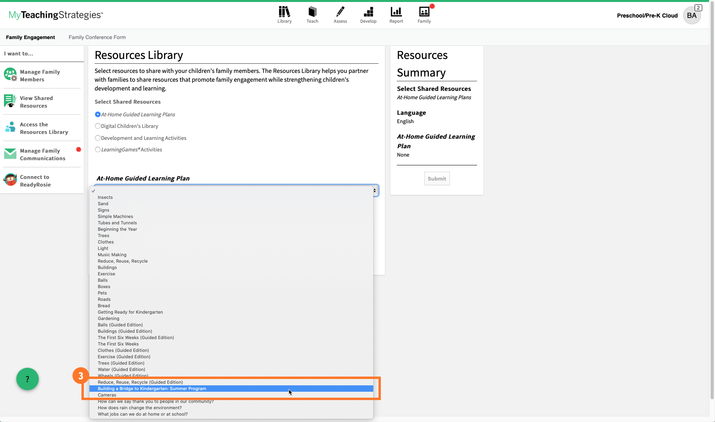Image resolution: width=715 pixels, height=422 pixels.
Task: Select LearningGames Activities radio button
Action: [x=98, y=149]
